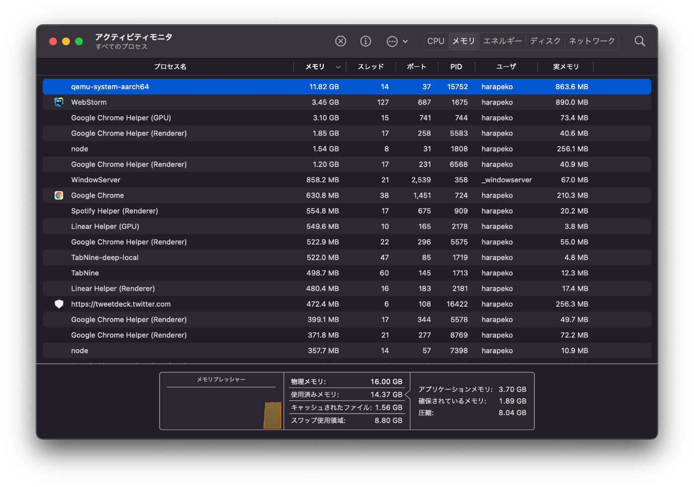Screen dimensions: 694x487
Task: Sort by the スレッド column header
Action: (371, 66)
